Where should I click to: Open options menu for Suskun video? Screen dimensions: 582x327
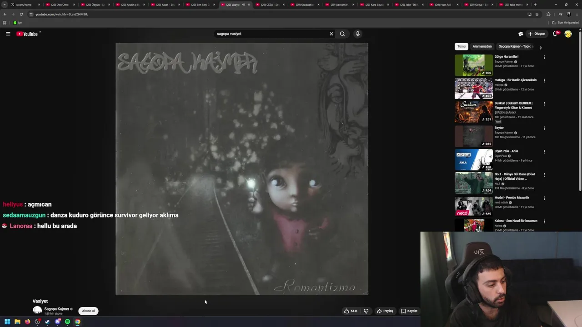(544, 104)
